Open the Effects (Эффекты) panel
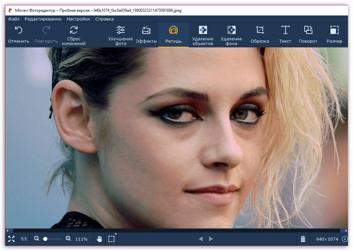This screenshot has width=353, height=251. [146, 35]
